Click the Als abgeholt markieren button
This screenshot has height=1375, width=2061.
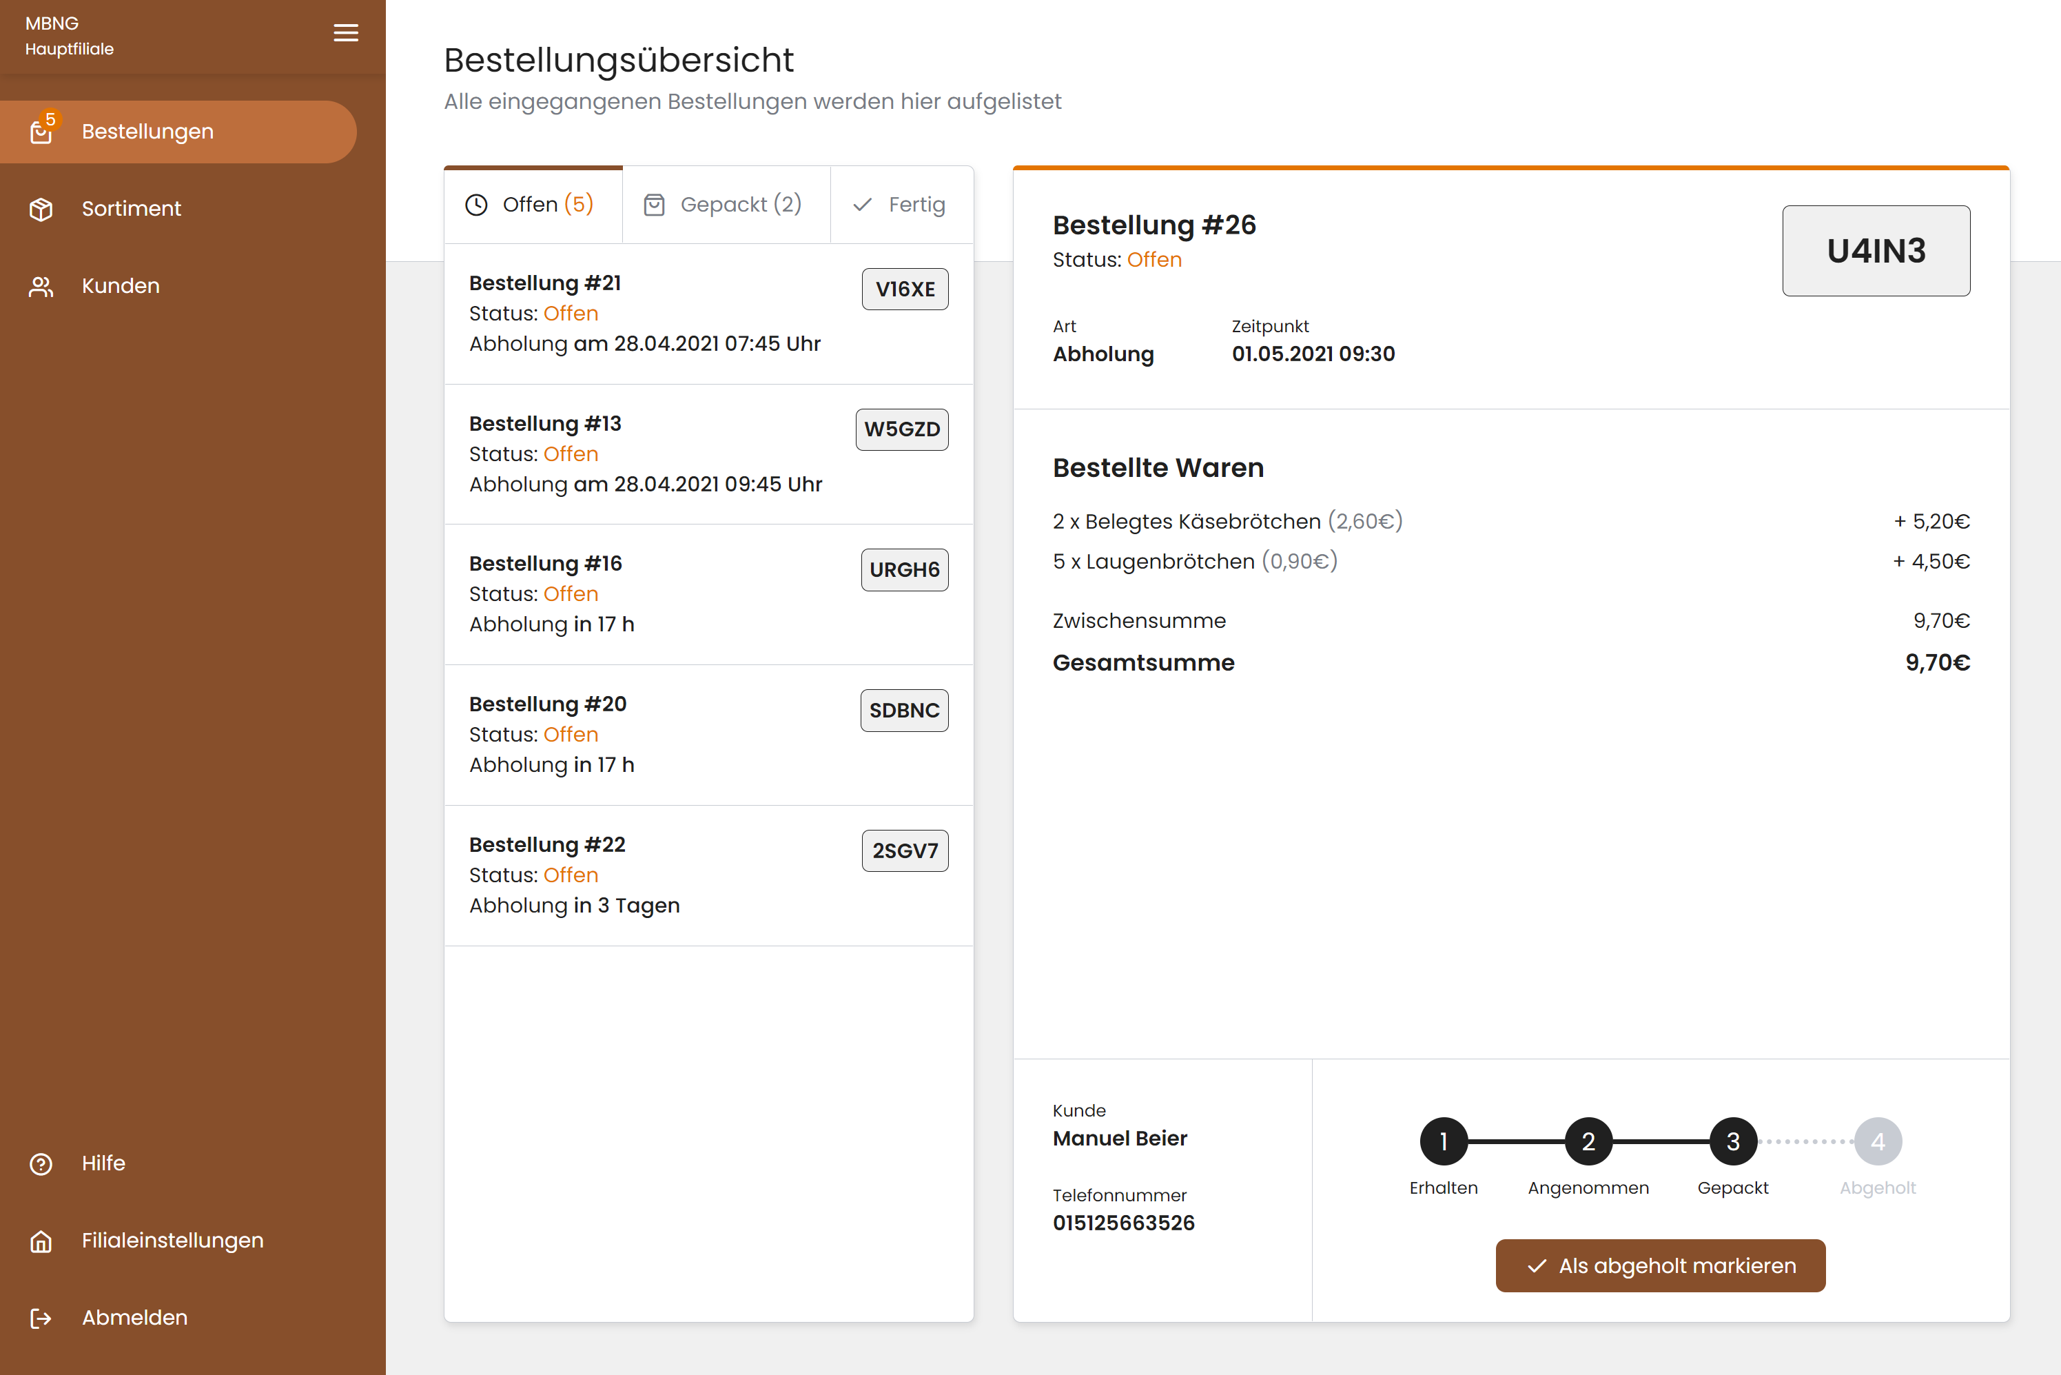coord(1659,1265)
